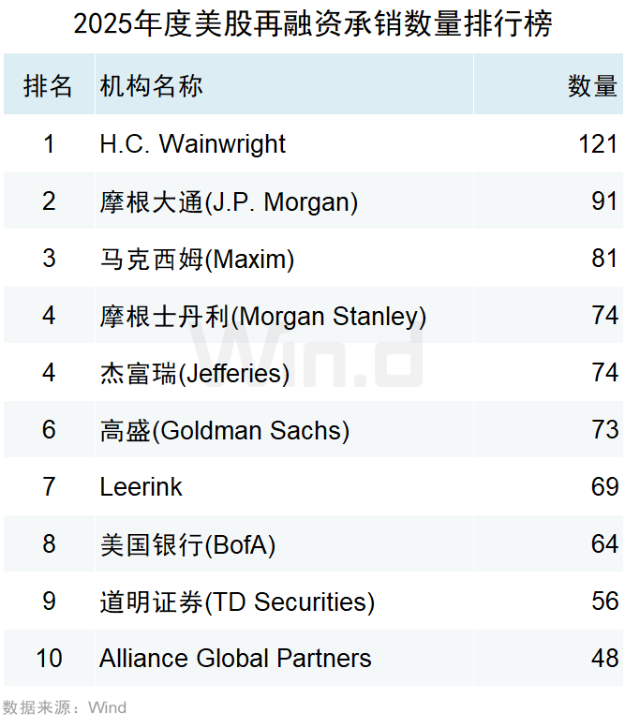625x728 pixels.
Task: Click the 排名 column header
Action: pos(49,86)
